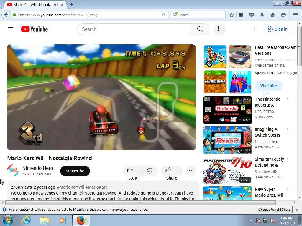Open YouTube settings three-dot menu beside Sign in

pos(255,29)
